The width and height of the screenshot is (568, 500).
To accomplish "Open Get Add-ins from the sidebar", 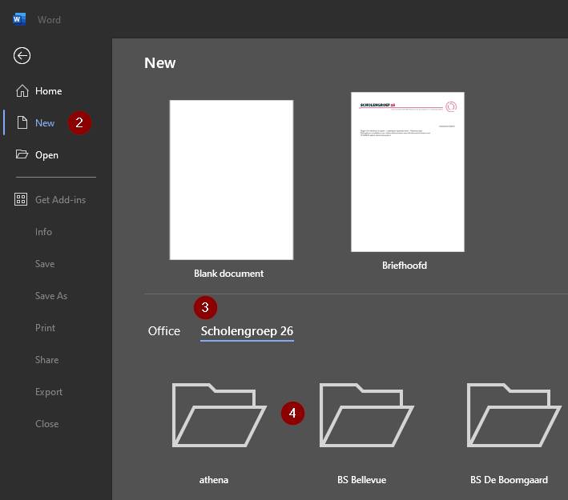I will point(61,200).
